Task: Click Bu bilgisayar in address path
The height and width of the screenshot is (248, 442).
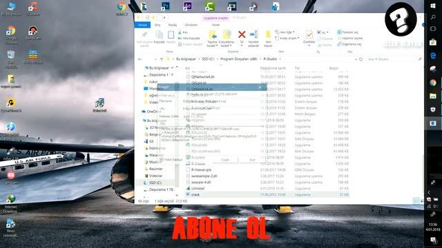Action: [x=186, y=59]
